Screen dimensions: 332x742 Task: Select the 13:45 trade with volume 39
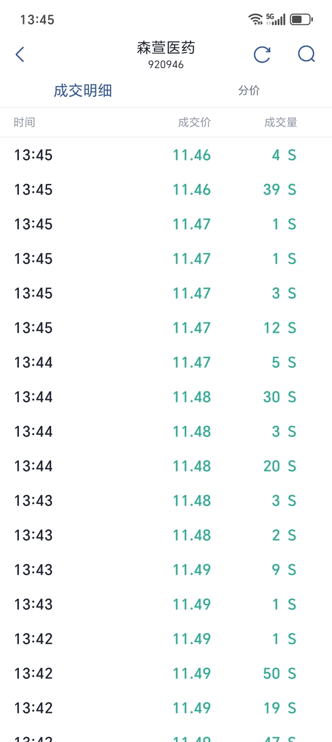click(x=166, y=189)
